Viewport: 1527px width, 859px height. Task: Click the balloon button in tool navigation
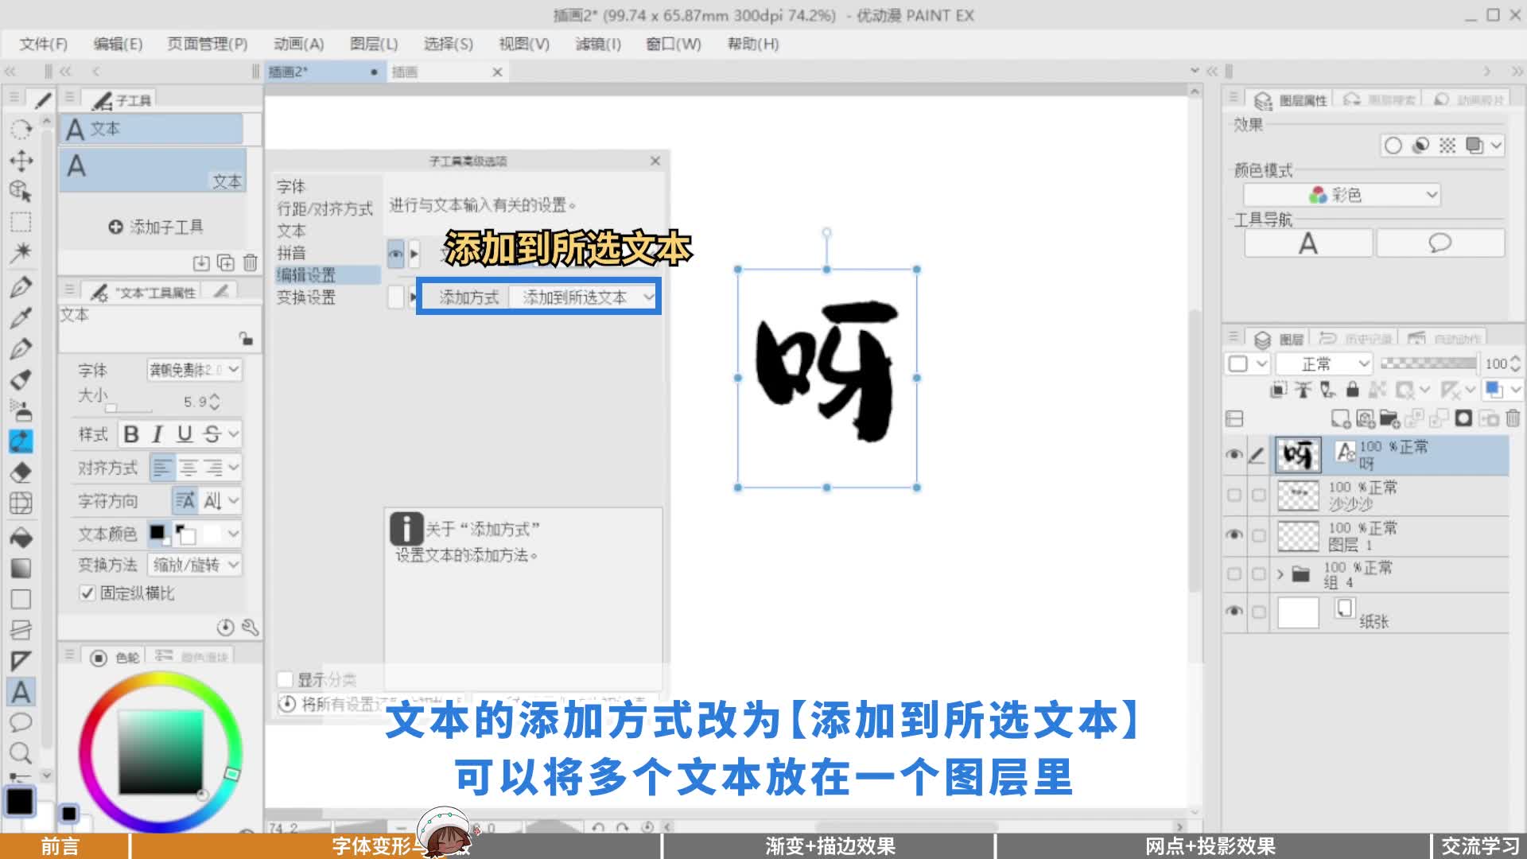coord(1440,243)
